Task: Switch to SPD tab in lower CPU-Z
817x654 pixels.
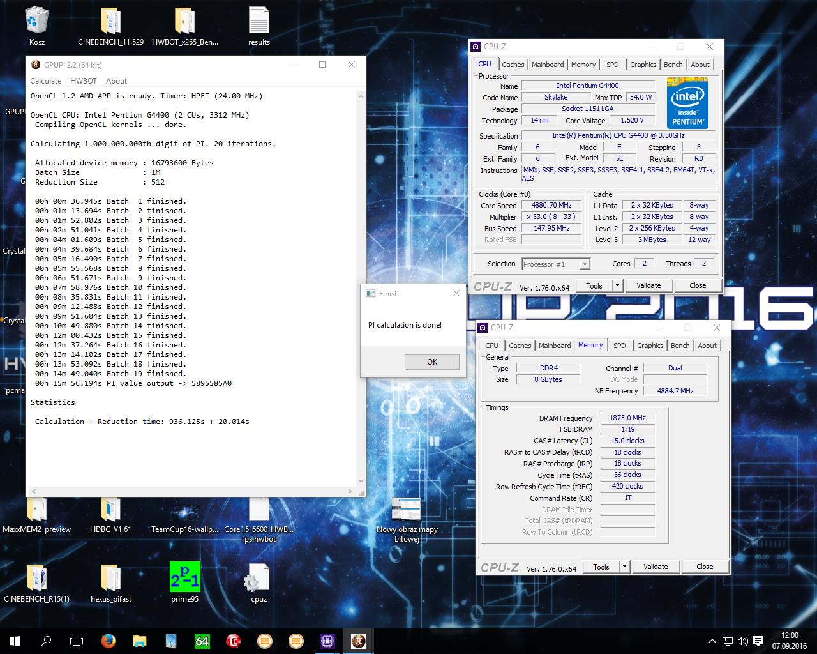Action: [x=620, y=346]
